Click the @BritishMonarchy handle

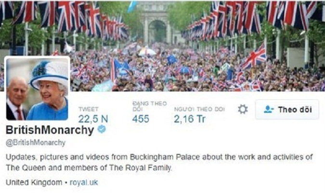tap(36, 143)
